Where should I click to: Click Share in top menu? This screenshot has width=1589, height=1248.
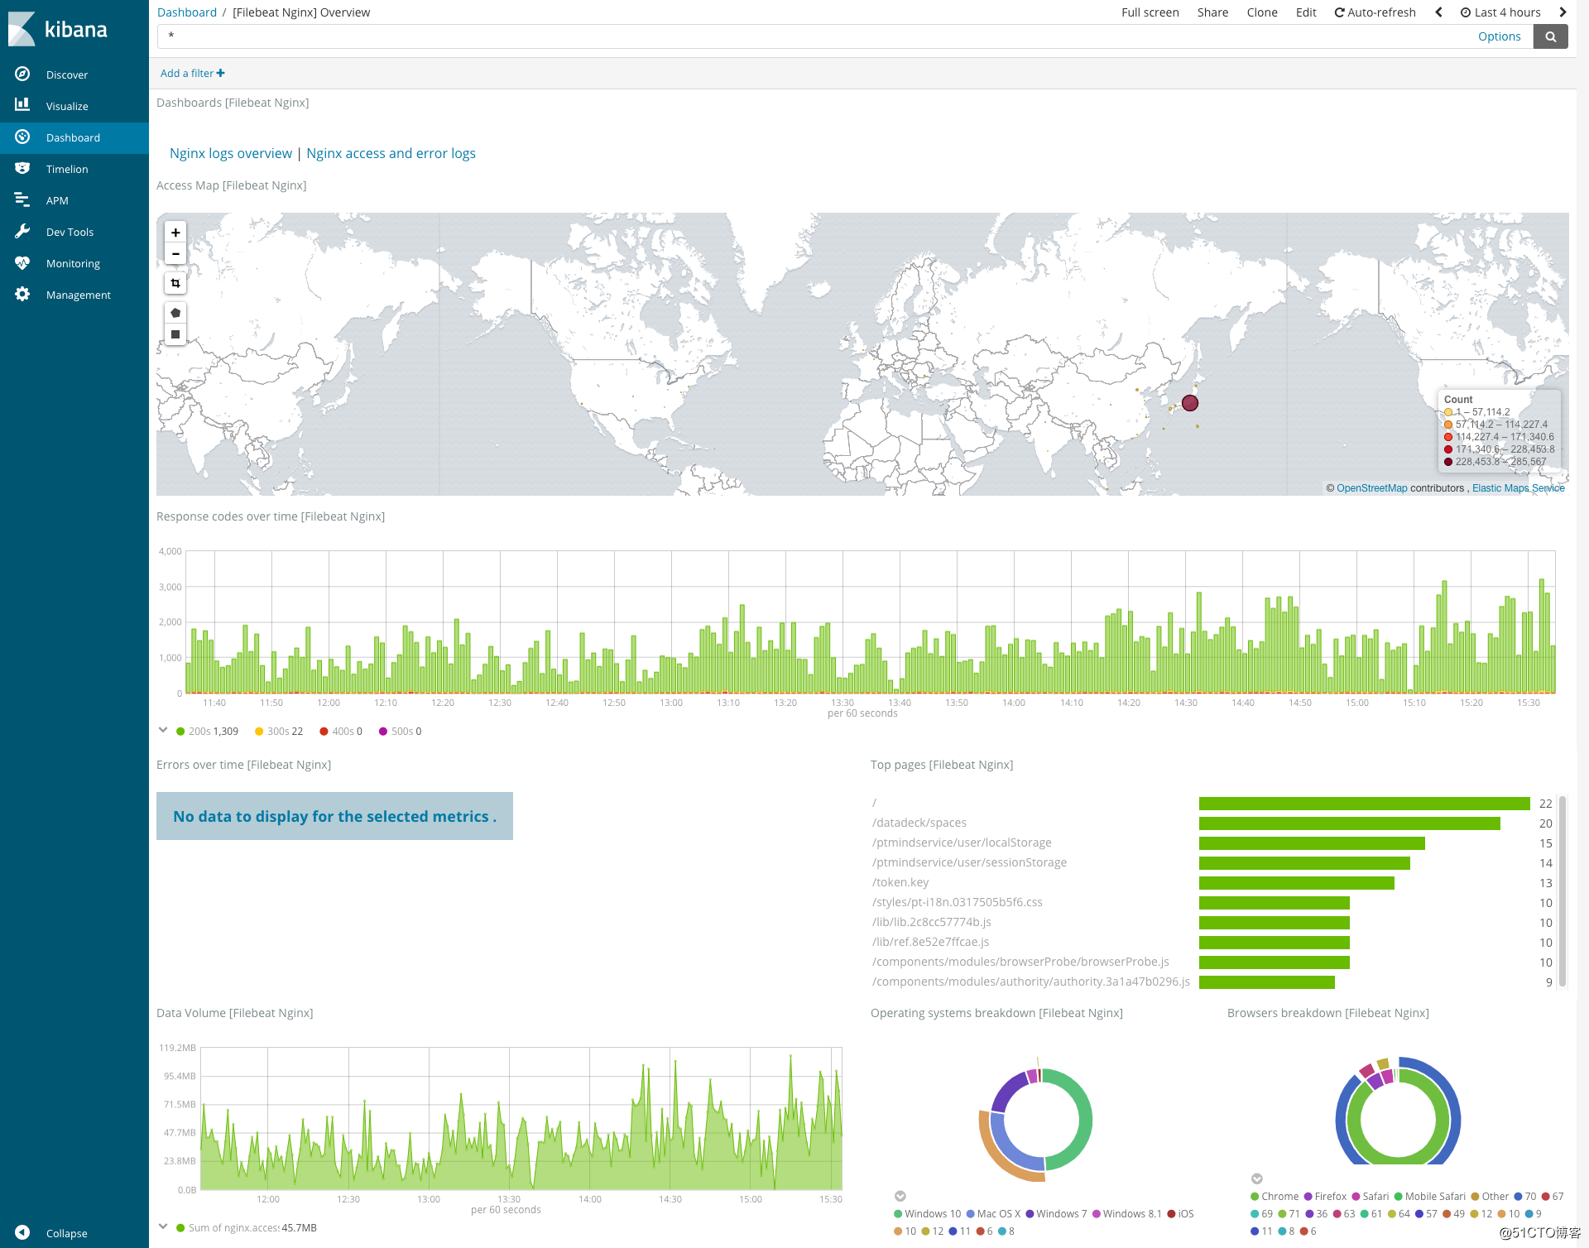[x=1212, y=12]
